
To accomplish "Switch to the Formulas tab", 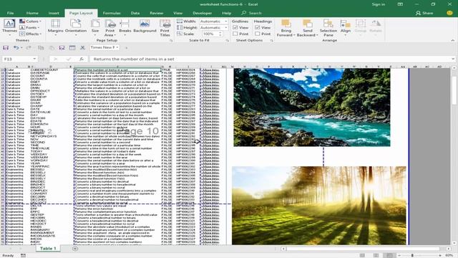I will 112,13.
